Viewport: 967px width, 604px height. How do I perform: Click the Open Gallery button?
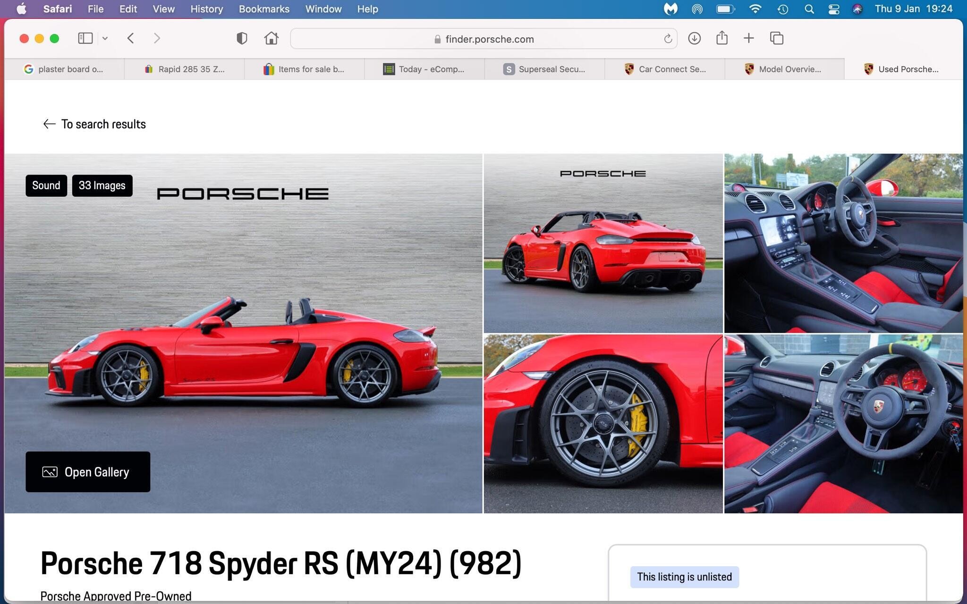[x=88, y=472]
